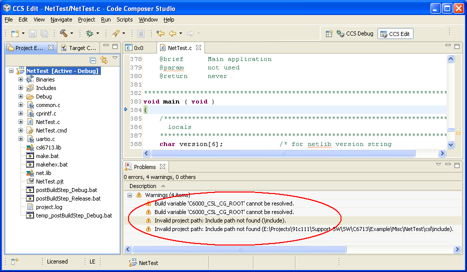Expand the Debug folder
Image resolution: width=467 pixels, height=272 pixels.
tap(20, 96)
